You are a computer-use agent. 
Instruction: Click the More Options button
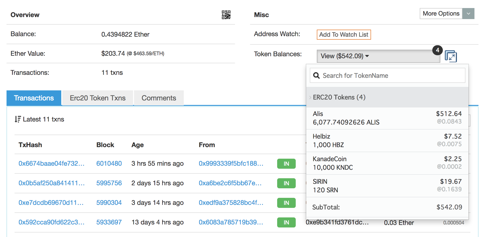pyautogui.click(x=441, y=14)
